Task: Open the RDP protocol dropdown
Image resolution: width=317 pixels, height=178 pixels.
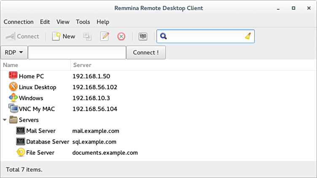Action: [14, 53]
